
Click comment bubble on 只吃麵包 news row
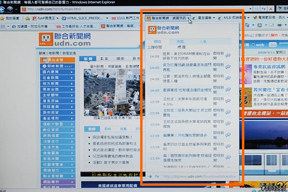pos(228,135)
